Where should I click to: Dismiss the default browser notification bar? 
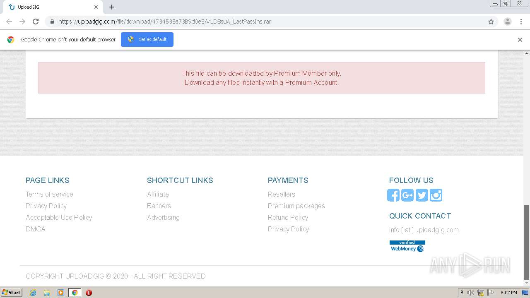pyautogui.click(x=520, y=40)
